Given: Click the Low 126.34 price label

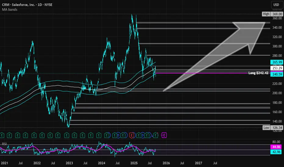Looking at the screenshot, I should click(273, 128).
